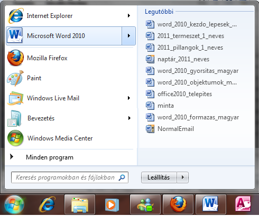The image size is (259, 216).
Task: Open Windows Explorer folder on taskbar
Action: tap(80, 205)
